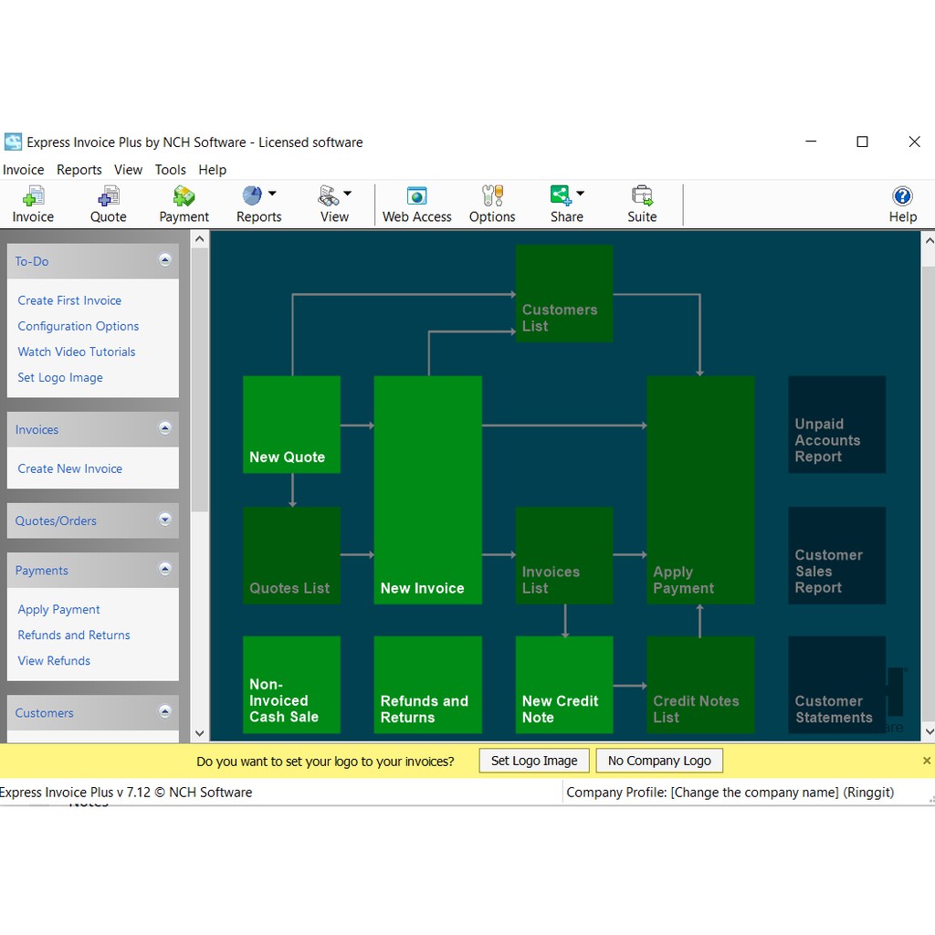Click the New Invoice flowchart tile
The width and height of the screenshot is (935, 935).
427,489
